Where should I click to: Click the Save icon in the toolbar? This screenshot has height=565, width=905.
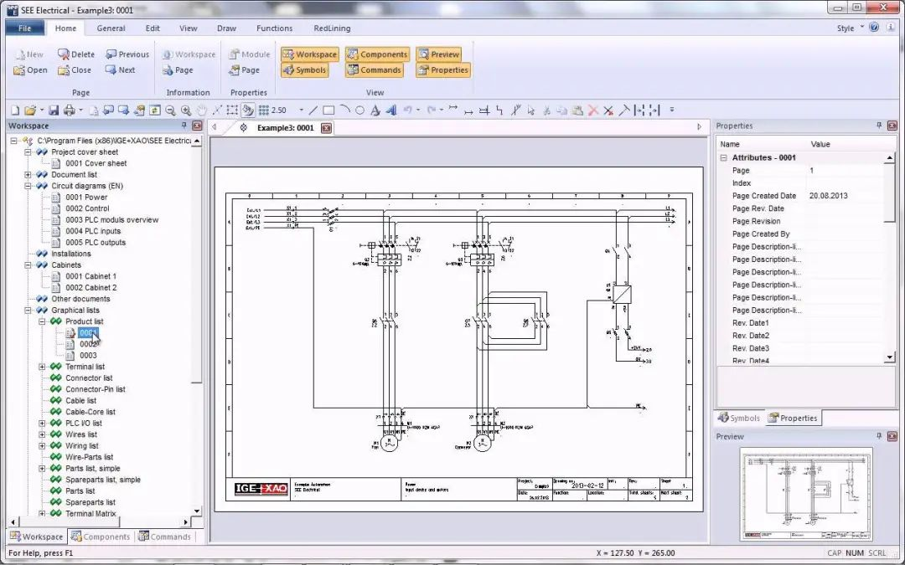point(54,110)
